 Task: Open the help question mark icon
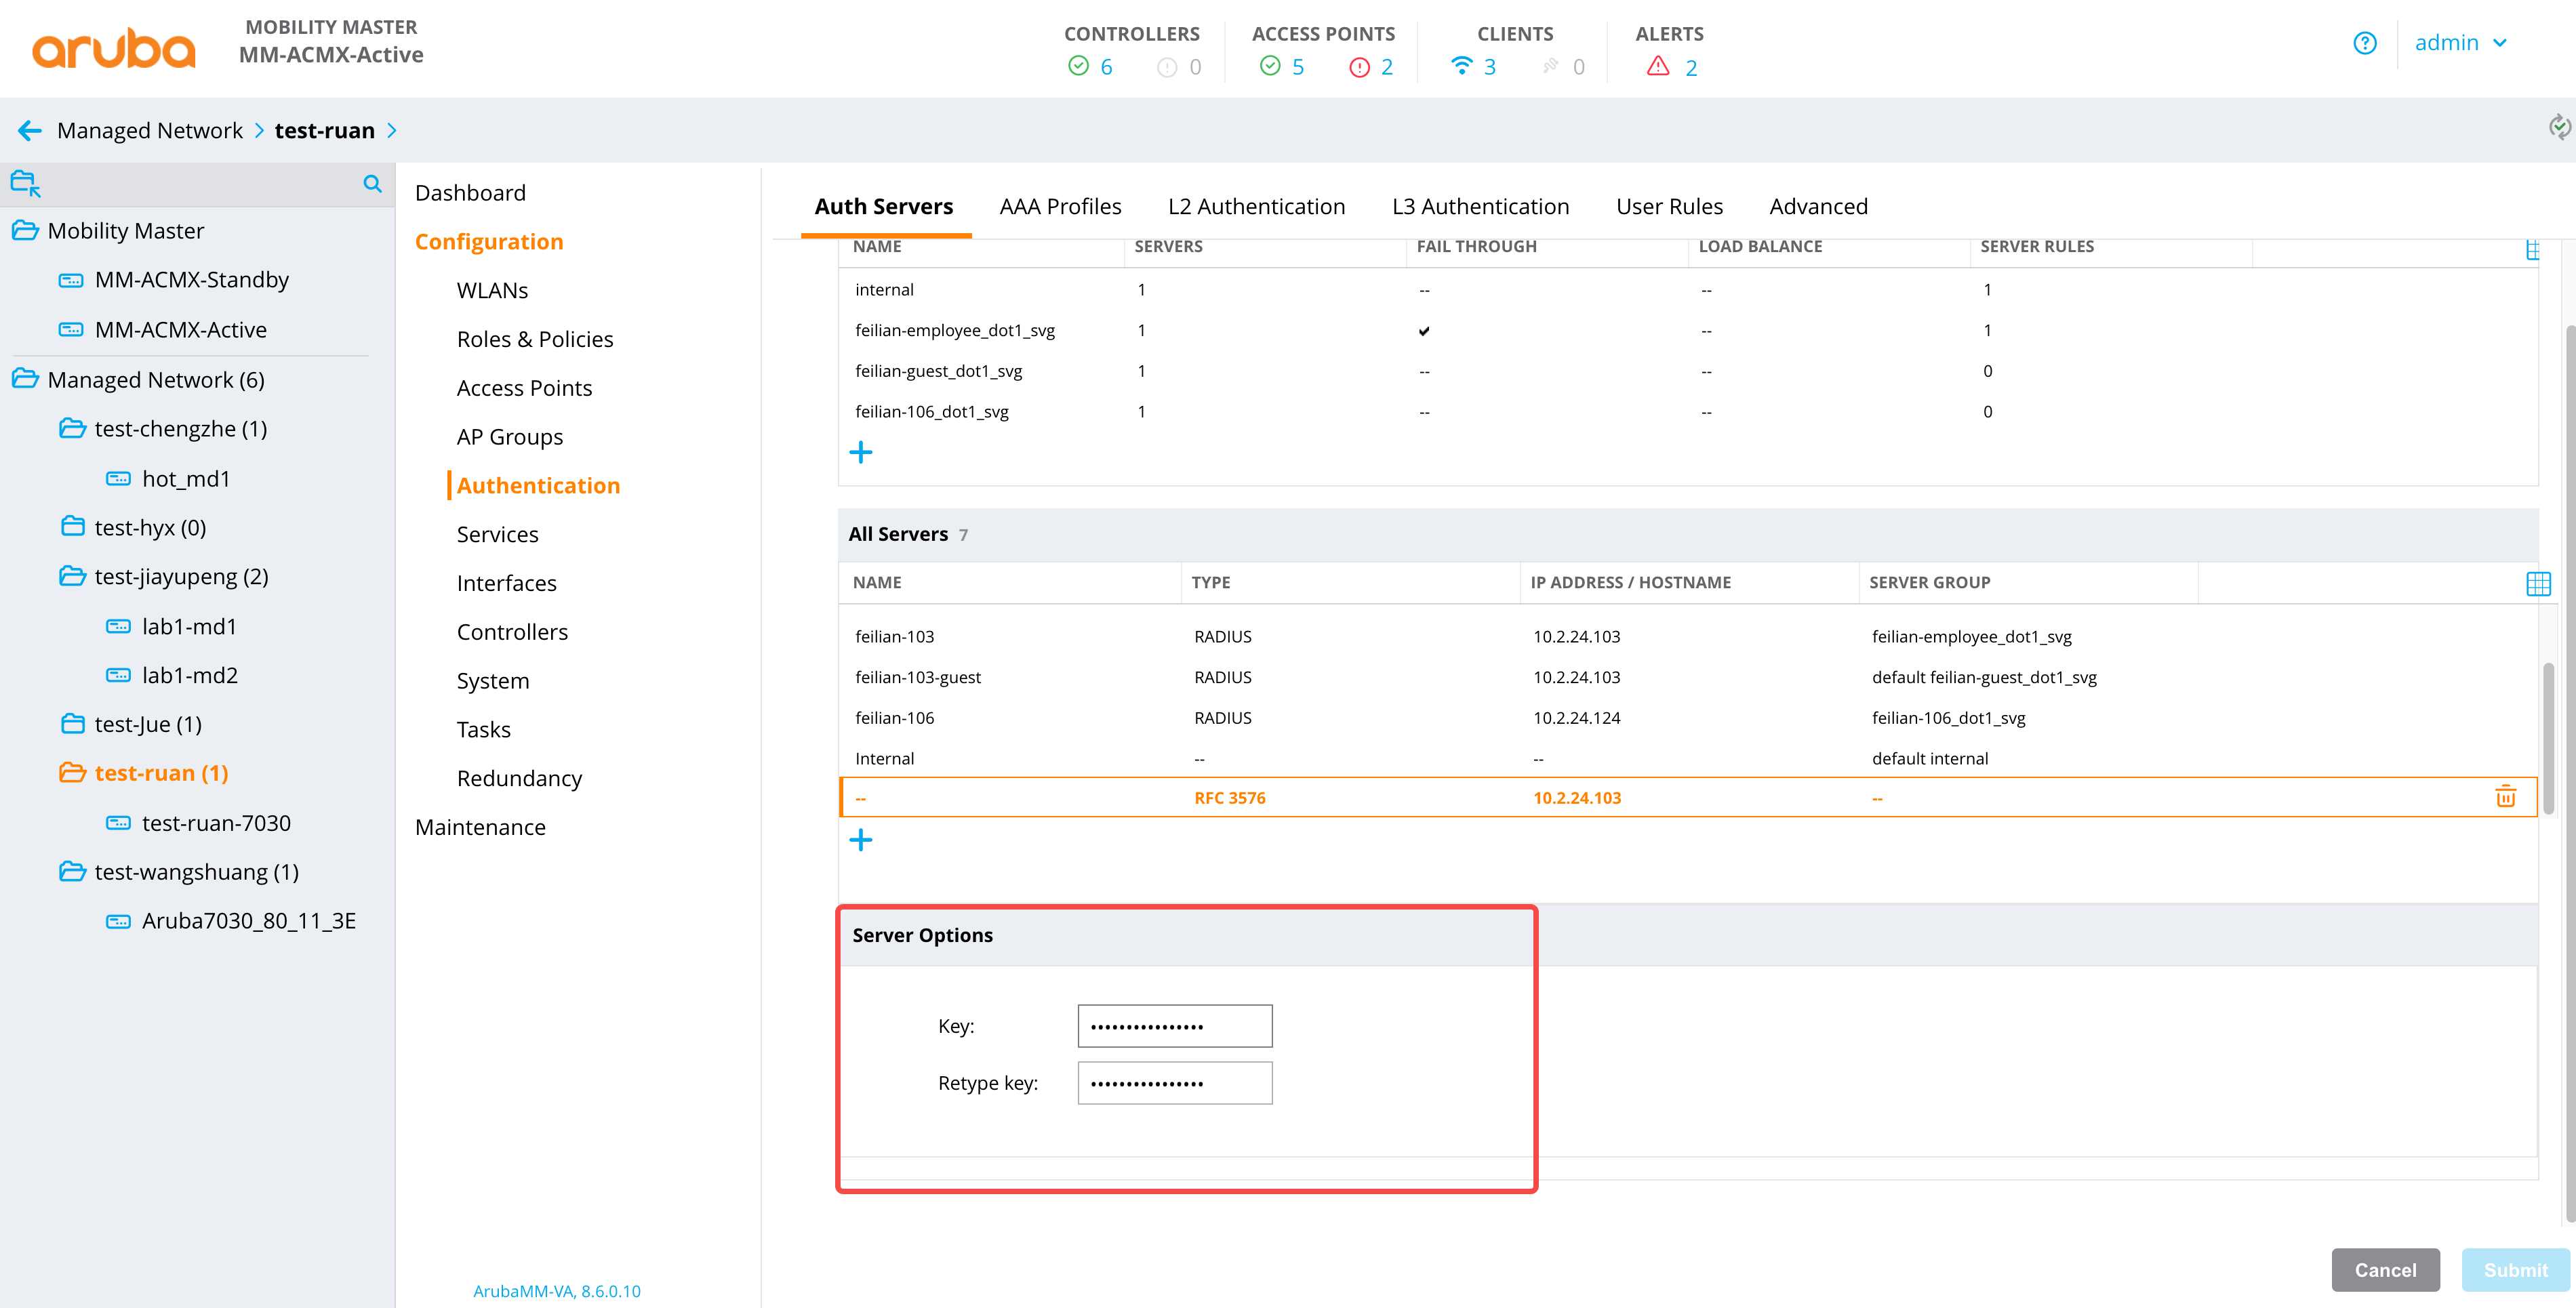pyautogui.click(x=2364, y=43)
